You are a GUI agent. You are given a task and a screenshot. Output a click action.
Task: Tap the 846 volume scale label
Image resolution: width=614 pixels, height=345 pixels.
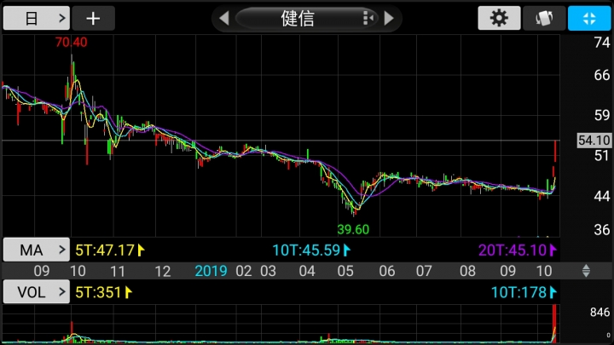(600, 312)
